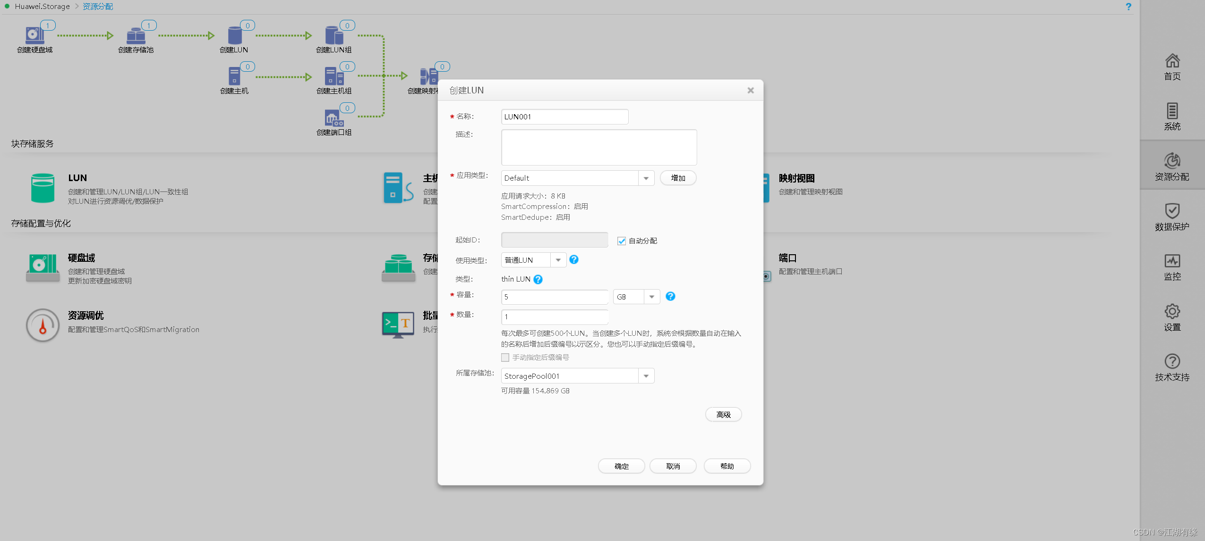1205x541 pixels.
Task: Click the 创建LUN组 workflow icon
Action: pyautogui.click(x=334, y=35)
